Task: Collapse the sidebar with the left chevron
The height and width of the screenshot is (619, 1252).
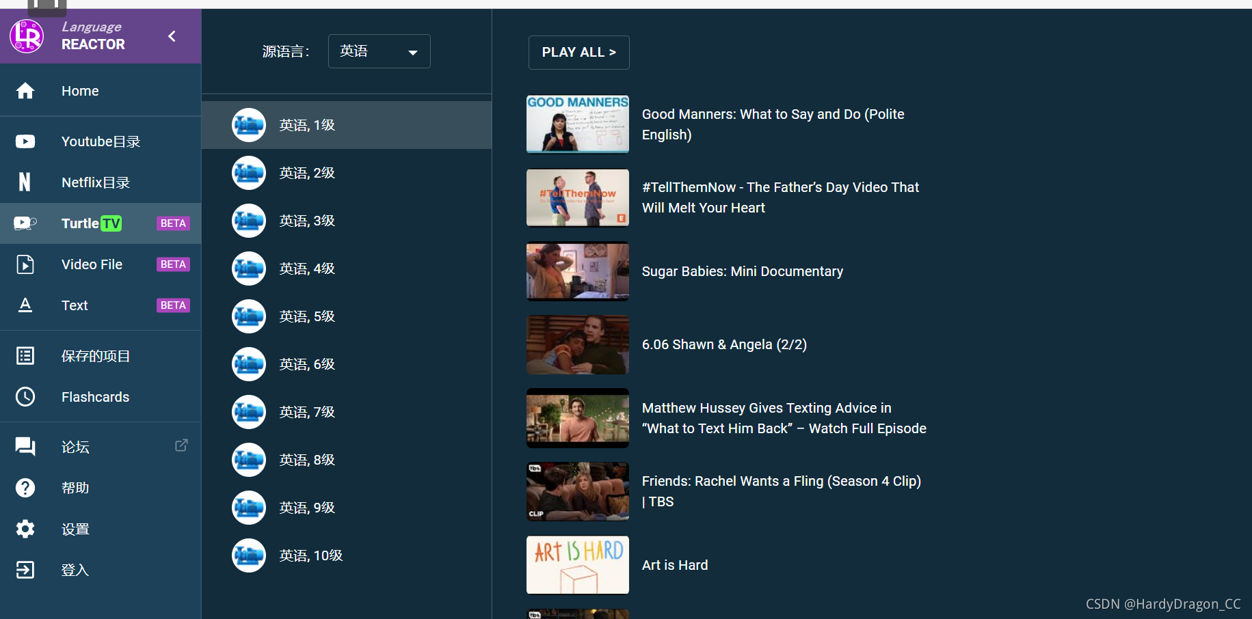Action: click(x=172, y=36)
